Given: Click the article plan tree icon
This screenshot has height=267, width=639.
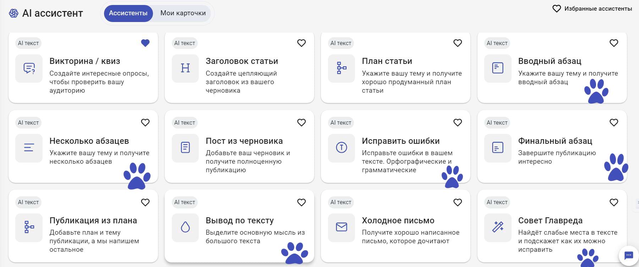Looking at the screenshot, I should coord(342,68).
